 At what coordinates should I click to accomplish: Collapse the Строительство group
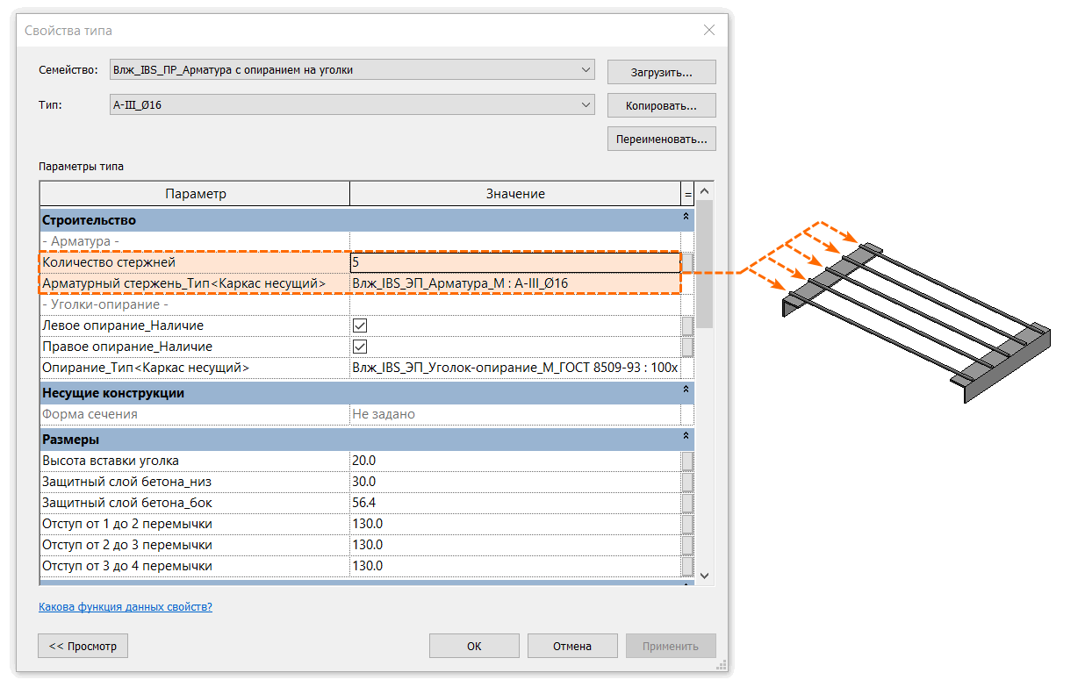(x=686, y=217)
